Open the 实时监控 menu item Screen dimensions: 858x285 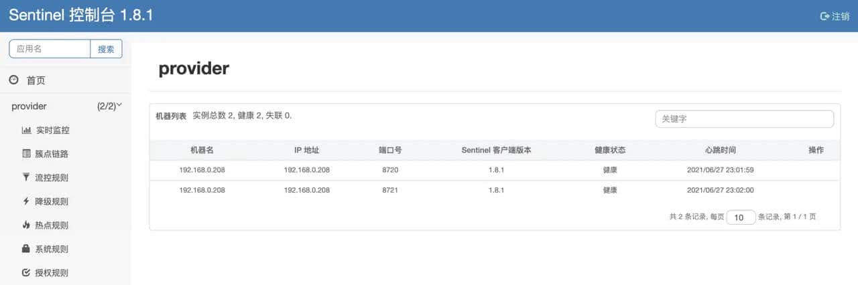52,130
